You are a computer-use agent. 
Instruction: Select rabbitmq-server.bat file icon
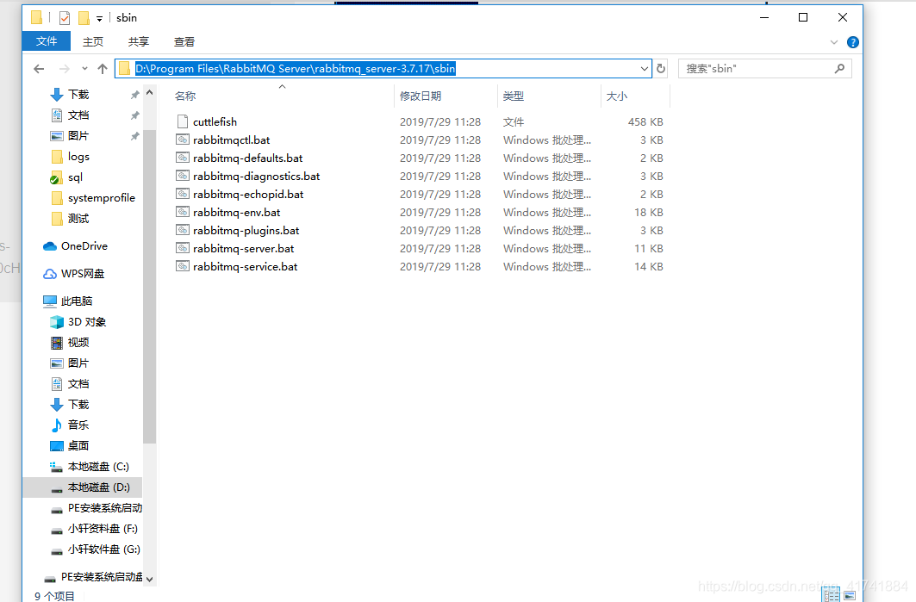[x=183, y=248]
